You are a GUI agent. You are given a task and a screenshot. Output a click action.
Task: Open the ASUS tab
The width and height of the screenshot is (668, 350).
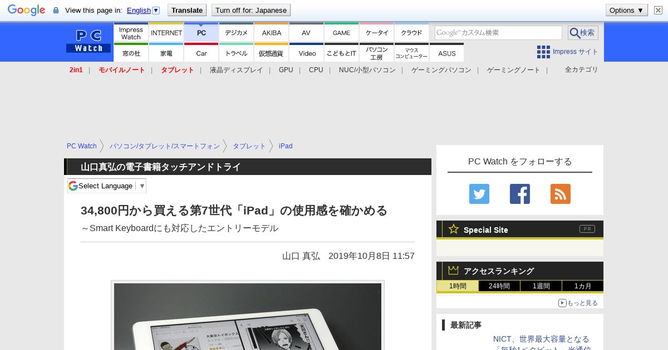446,53
